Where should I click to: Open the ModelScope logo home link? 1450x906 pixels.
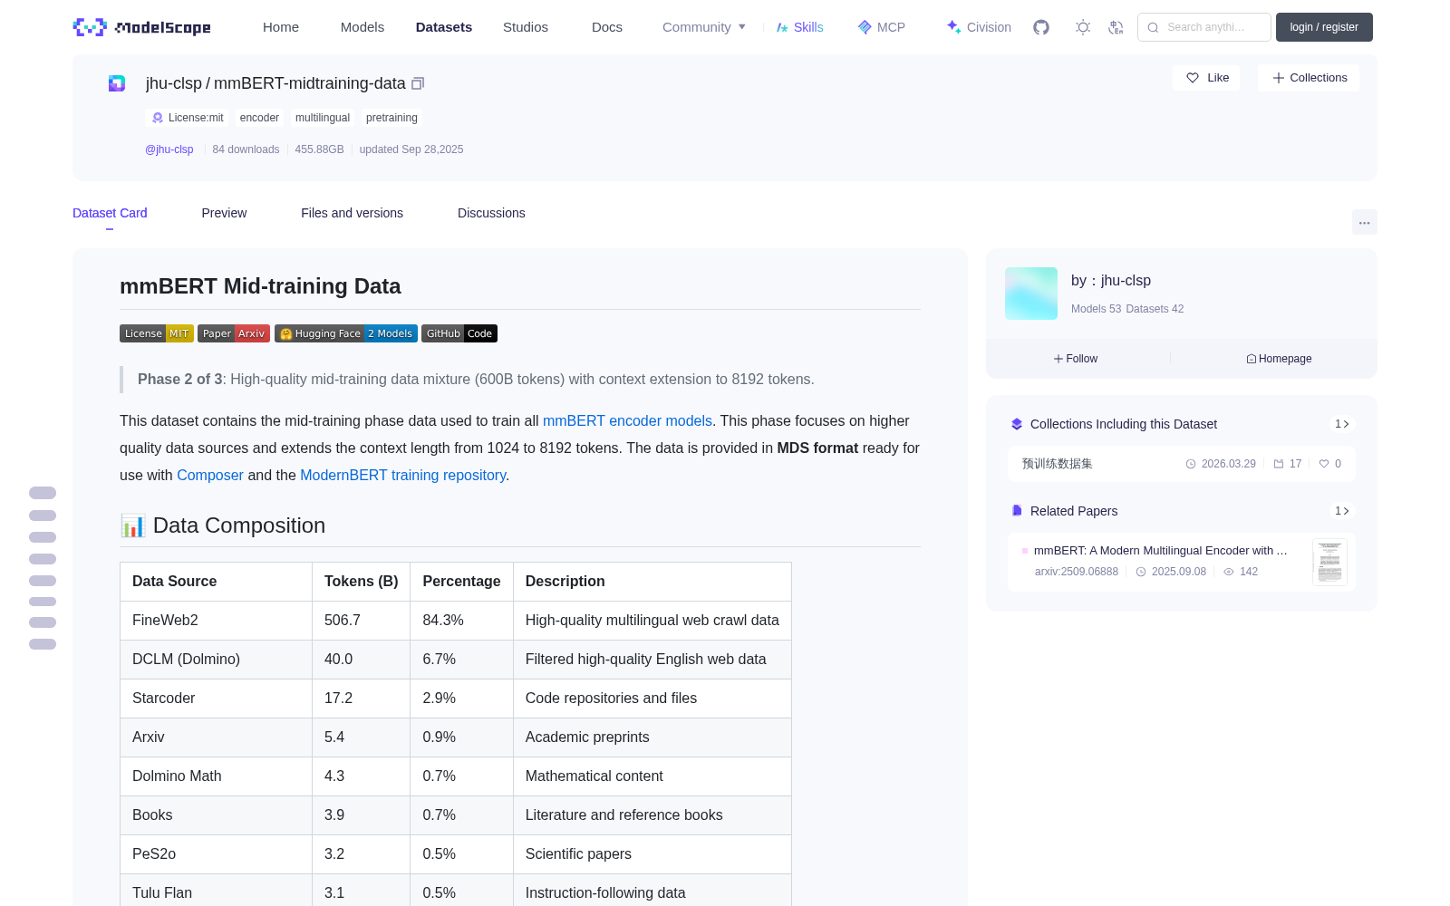(141, 27)
